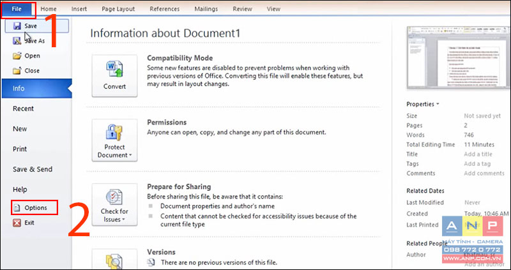Viewport: 511px width, 270px height.
Task: Open the Mailings tab
Action: point(206,9)
